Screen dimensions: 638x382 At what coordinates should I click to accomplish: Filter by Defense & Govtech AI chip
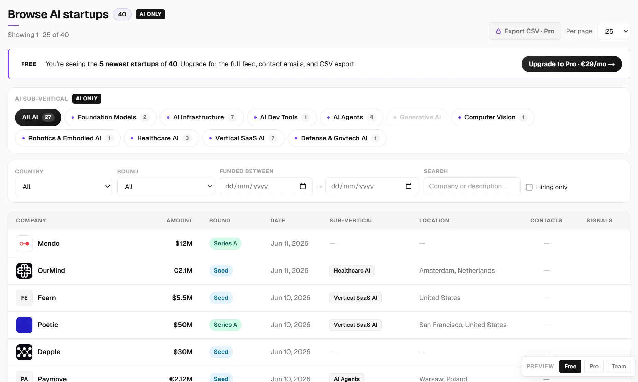pos(337,138)
